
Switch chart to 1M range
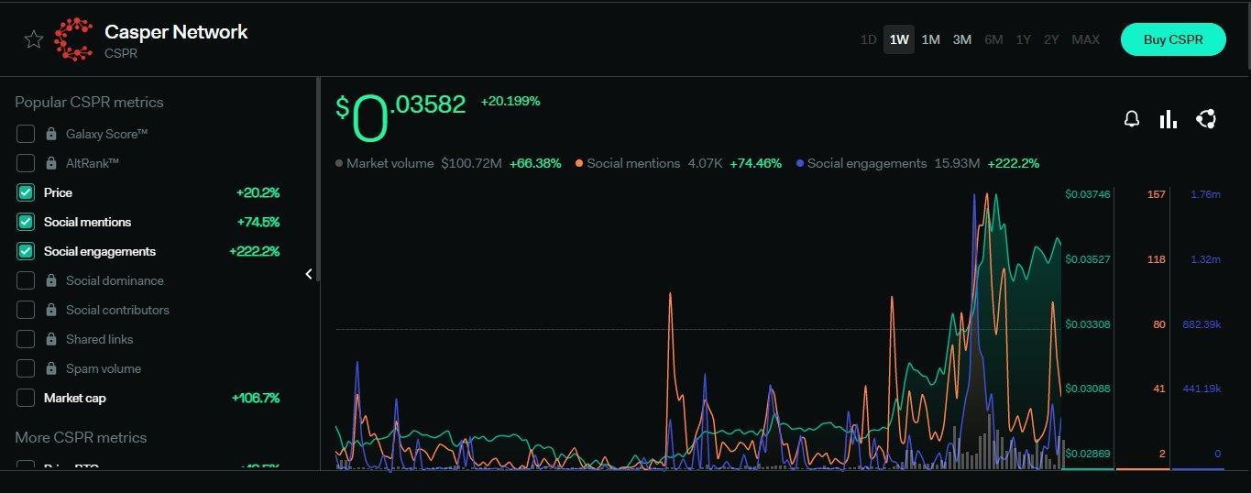click(930, 39)
